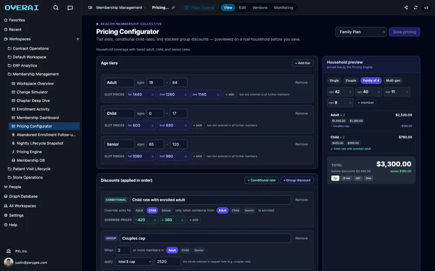Remove the 1st Adult slot price 1440
435x271 pixels.
point(152,95)
